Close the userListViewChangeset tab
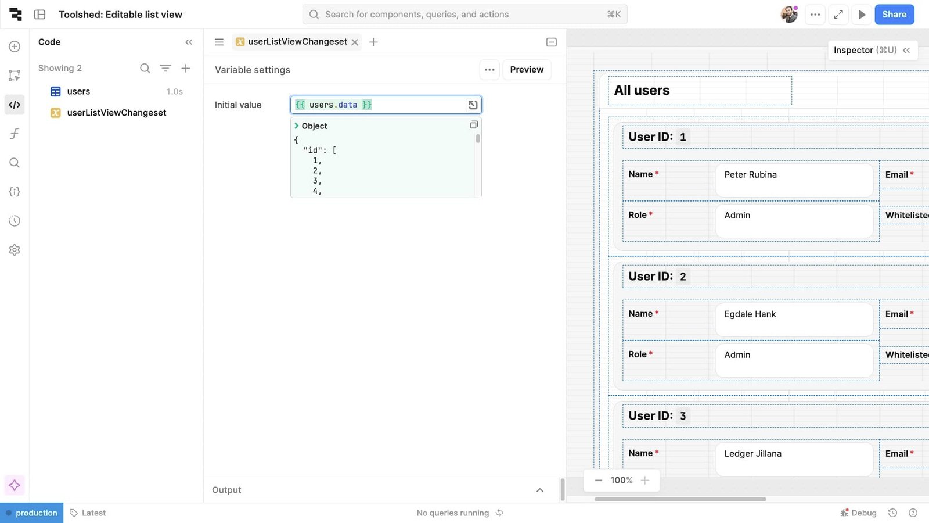Viewport: 929px width, 523px height. pyautogui.click(x=355, y=42)
